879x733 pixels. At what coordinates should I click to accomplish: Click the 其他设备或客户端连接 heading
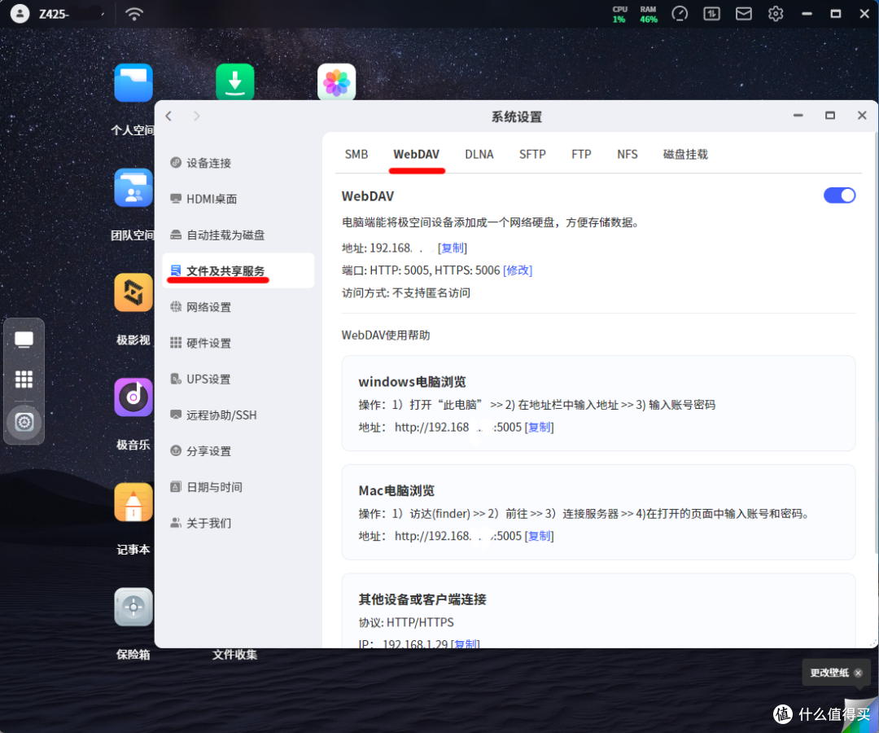point(422,599)
